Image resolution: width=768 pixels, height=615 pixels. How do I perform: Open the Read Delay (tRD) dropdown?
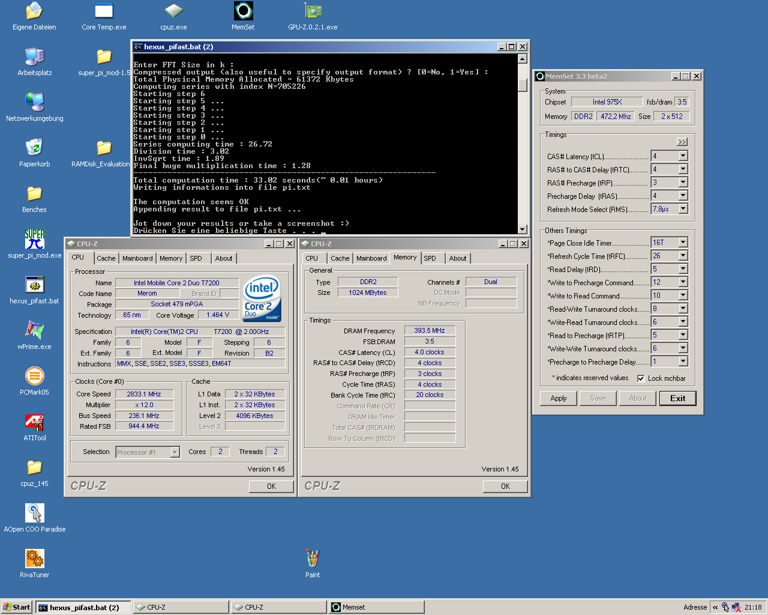(683, 269)
